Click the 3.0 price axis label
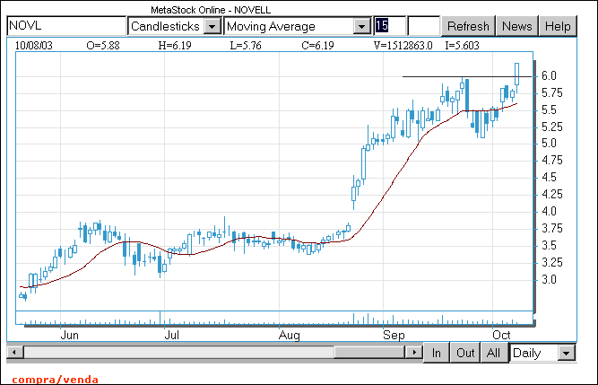Image resolution: width=598 pixels, height=385 pixels. [x=549, y=280]
